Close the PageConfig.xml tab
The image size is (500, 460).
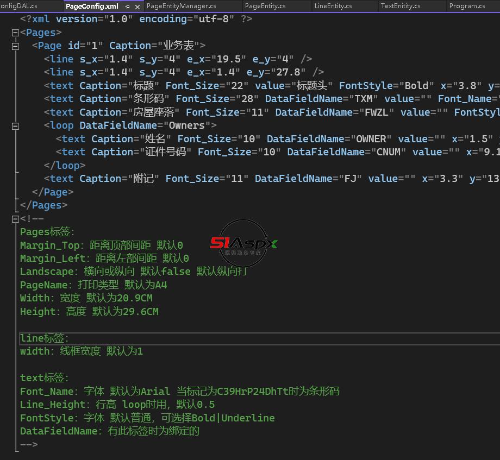(x=136, y=7)
